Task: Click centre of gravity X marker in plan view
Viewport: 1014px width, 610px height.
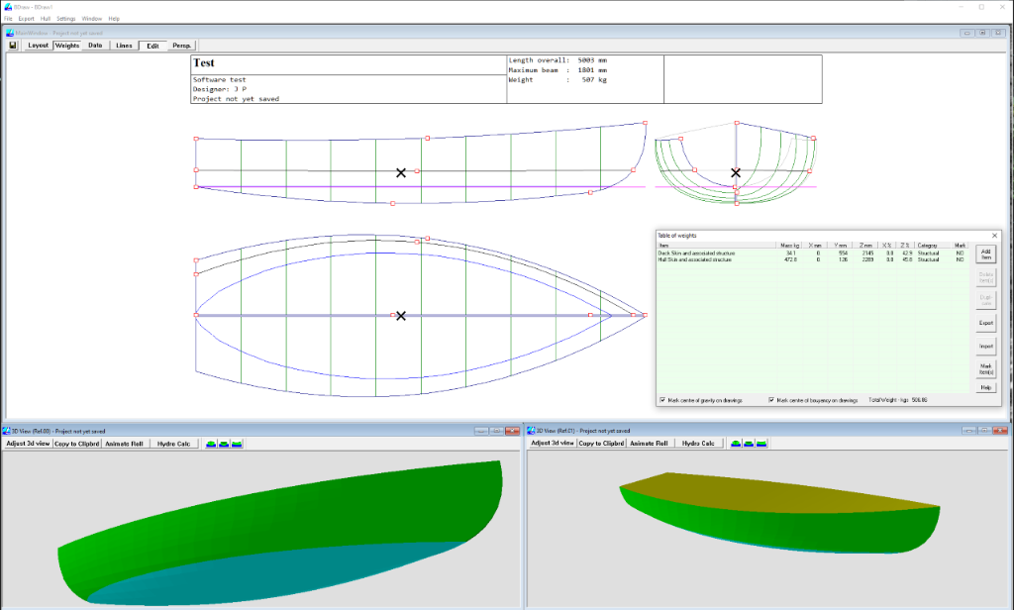Action: coord(401,316)
